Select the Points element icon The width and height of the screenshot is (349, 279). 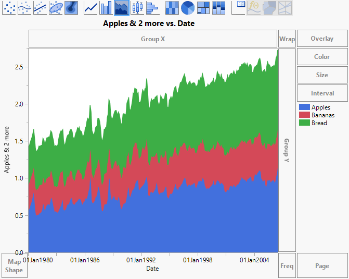(9, 7)
